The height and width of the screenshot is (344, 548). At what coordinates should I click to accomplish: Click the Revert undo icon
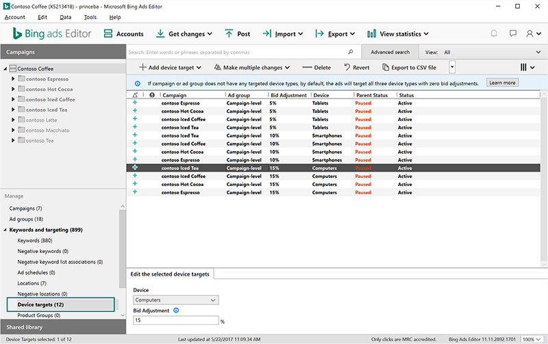347,67
